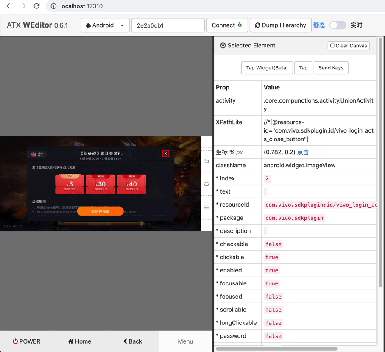This screenshot has height=352, width=385.
Task: Click the index value 2
Action: [x=267, y=178]
